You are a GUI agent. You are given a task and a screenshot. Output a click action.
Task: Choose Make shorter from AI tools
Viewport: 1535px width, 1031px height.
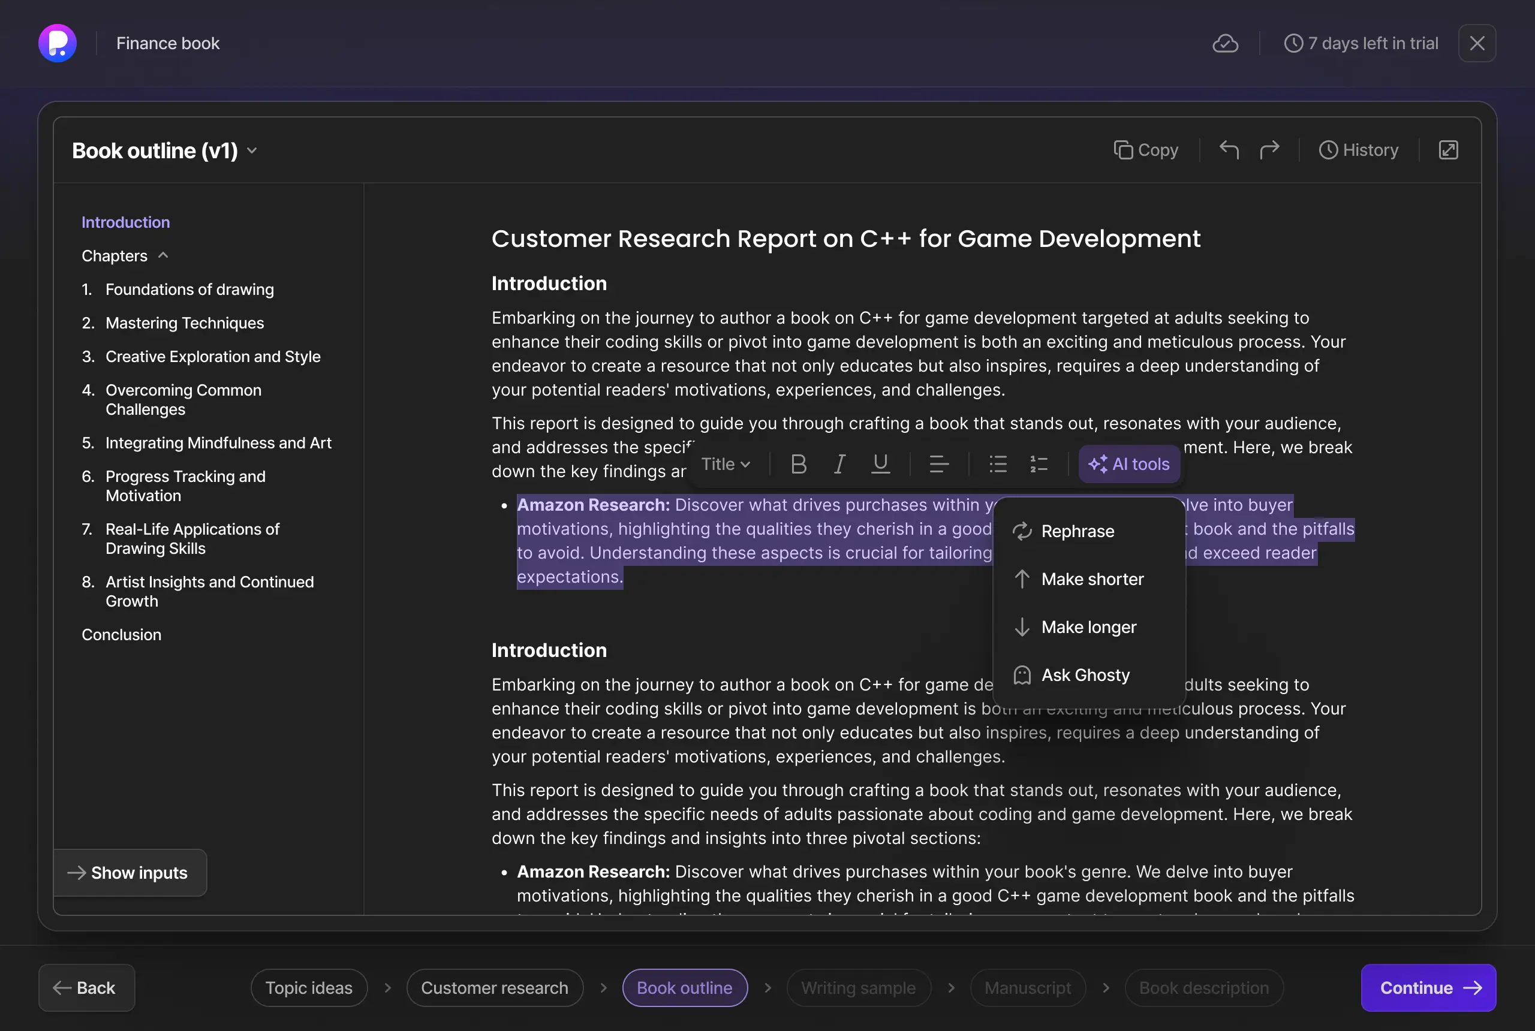1088,579
